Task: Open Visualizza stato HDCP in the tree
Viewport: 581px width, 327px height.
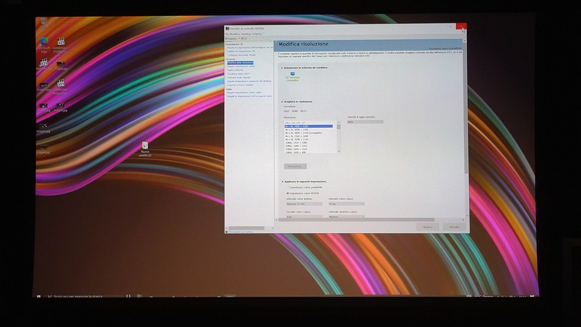Action: [x=238, y=74]
